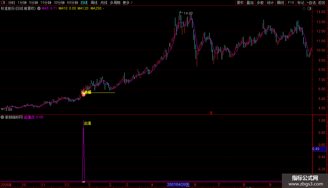
Task: Click the 标记 mark button
Action: pos(301,3)
